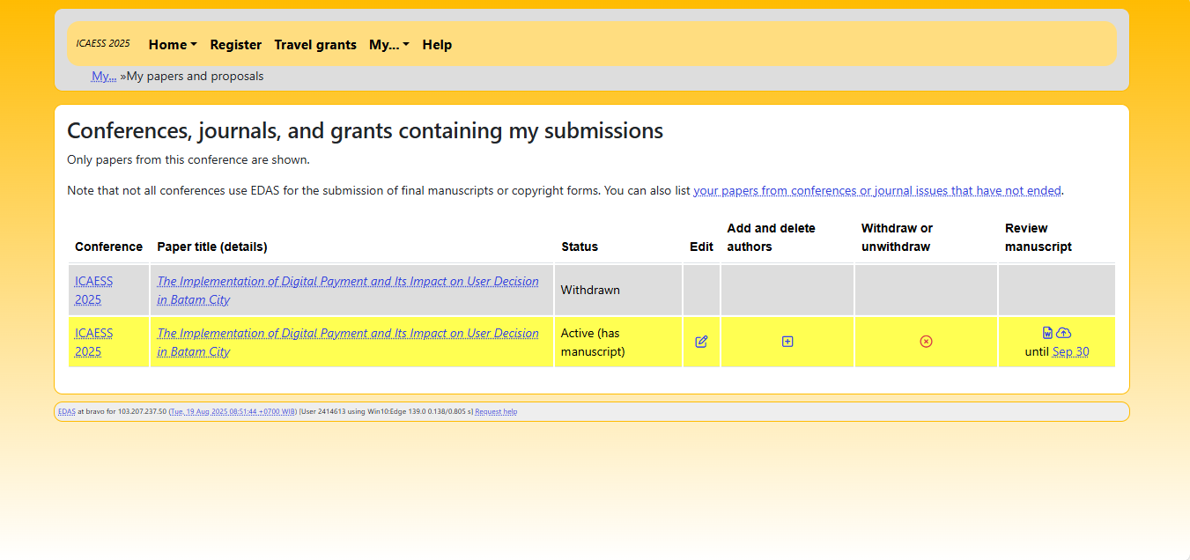
Task: Expand the Home dropdown menu
Action: 173,45
